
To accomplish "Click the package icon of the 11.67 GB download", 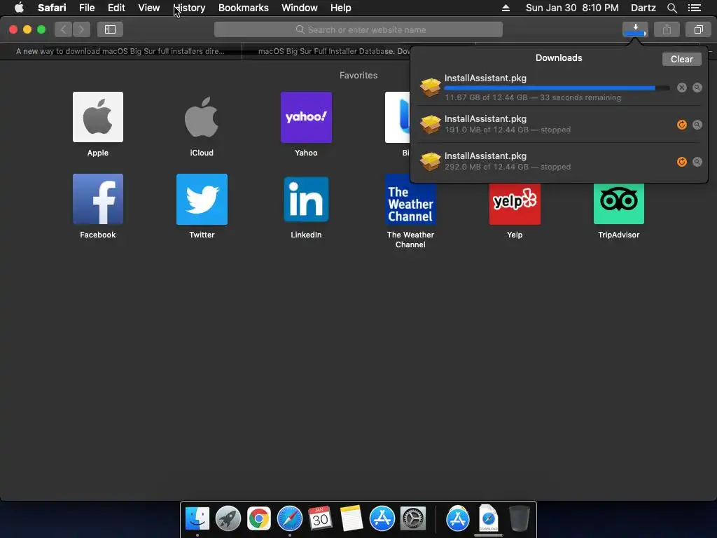I will point(431,88).
